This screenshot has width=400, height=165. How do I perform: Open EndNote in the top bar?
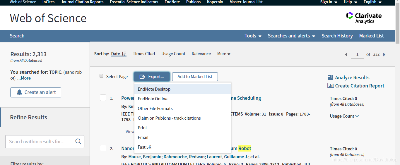tap(172, 2)
